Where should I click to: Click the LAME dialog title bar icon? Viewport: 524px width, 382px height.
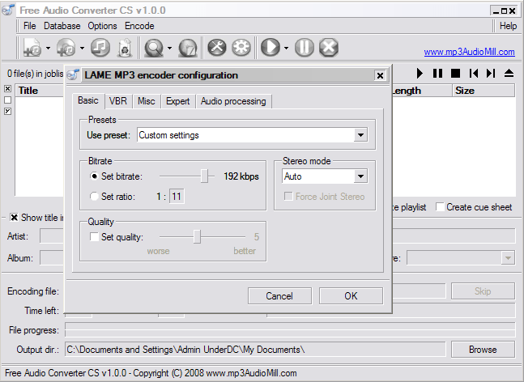tap(73, 74)
